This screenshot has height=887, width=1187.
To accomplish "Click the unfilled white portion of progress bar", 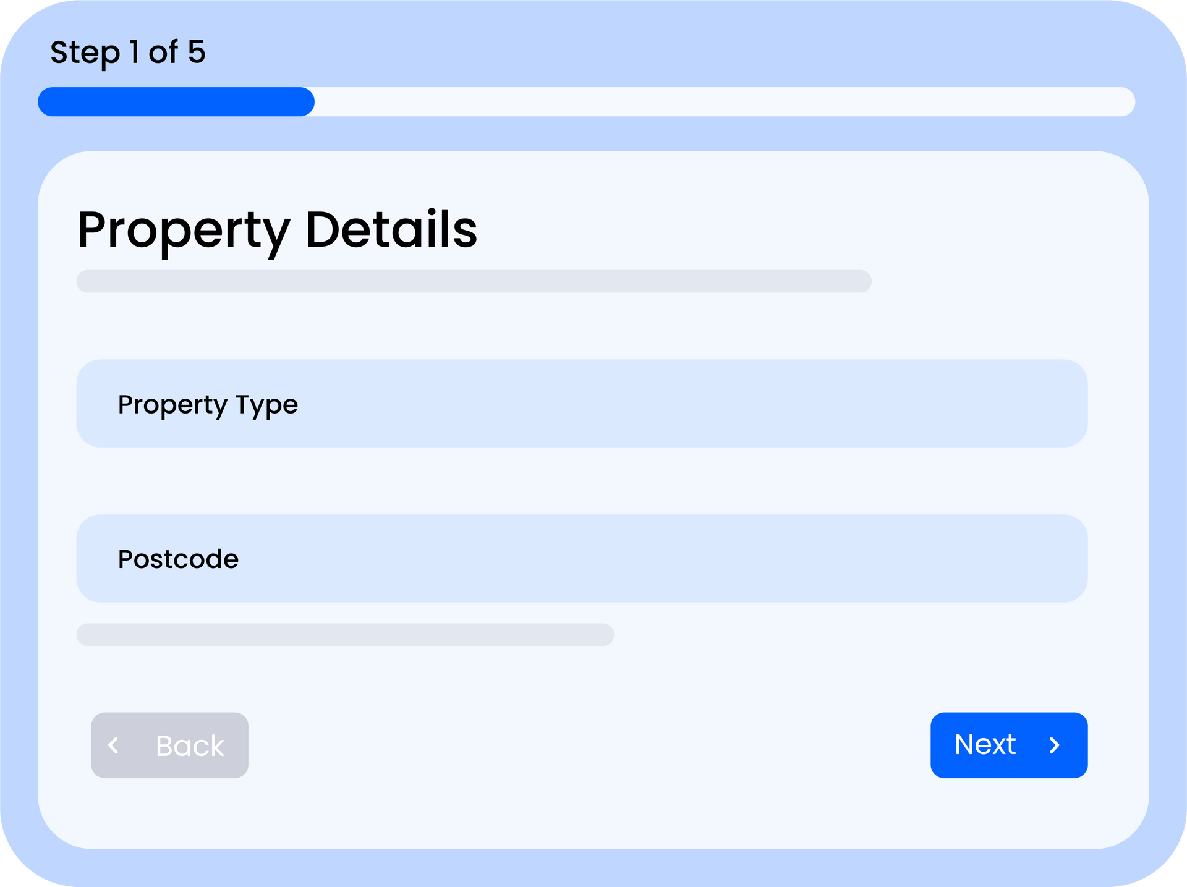I will point(723,102).
